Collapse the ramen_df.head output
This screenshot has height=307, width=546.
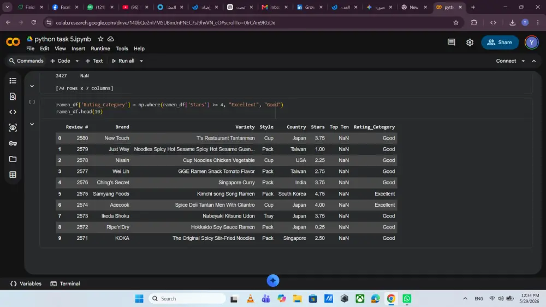[x=32, y=124]
